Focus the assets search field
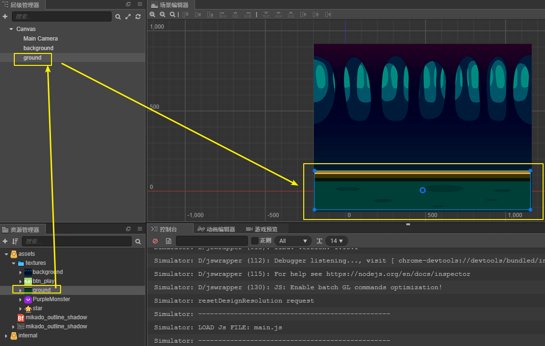Screen dimensions: 545x346 click(77, 241)
